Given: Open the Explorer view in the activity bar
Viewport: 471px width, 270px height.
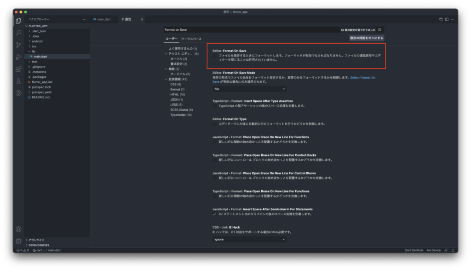Looking at the screenshot, I should (x=18, y=21).
